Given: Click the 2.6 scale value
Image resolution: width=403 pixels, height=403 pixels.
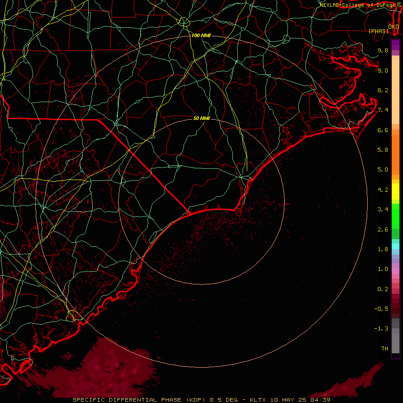Looking at the screenshot, I should (383, 230).
